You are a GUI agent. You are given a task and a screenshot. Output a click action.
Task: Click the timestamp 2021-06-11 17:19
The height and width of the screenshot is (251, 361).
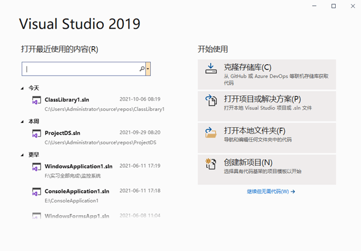point(140,165)
